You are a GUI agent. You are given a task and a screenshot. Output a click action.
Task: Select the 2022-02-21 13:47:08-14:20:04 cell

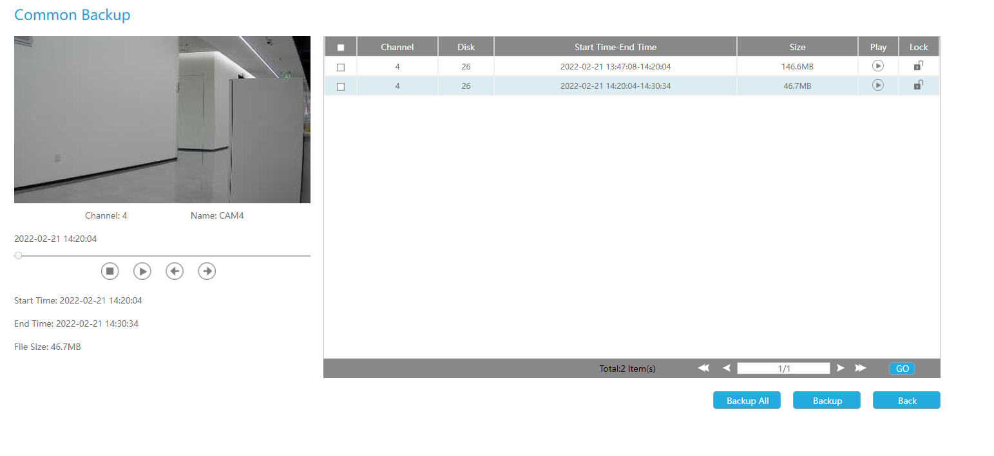(x=616, y=66)
